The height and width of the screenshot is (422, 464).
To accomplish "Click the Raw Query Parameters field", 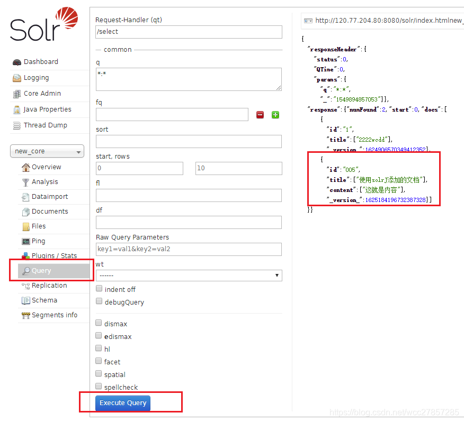I will coord(189,250).
